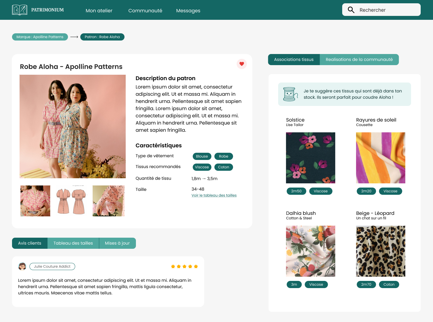The width and height of the screenshot is (433, 322).
Task: Select the Blouse garment type tag
Action: click(x=202, y=156)
